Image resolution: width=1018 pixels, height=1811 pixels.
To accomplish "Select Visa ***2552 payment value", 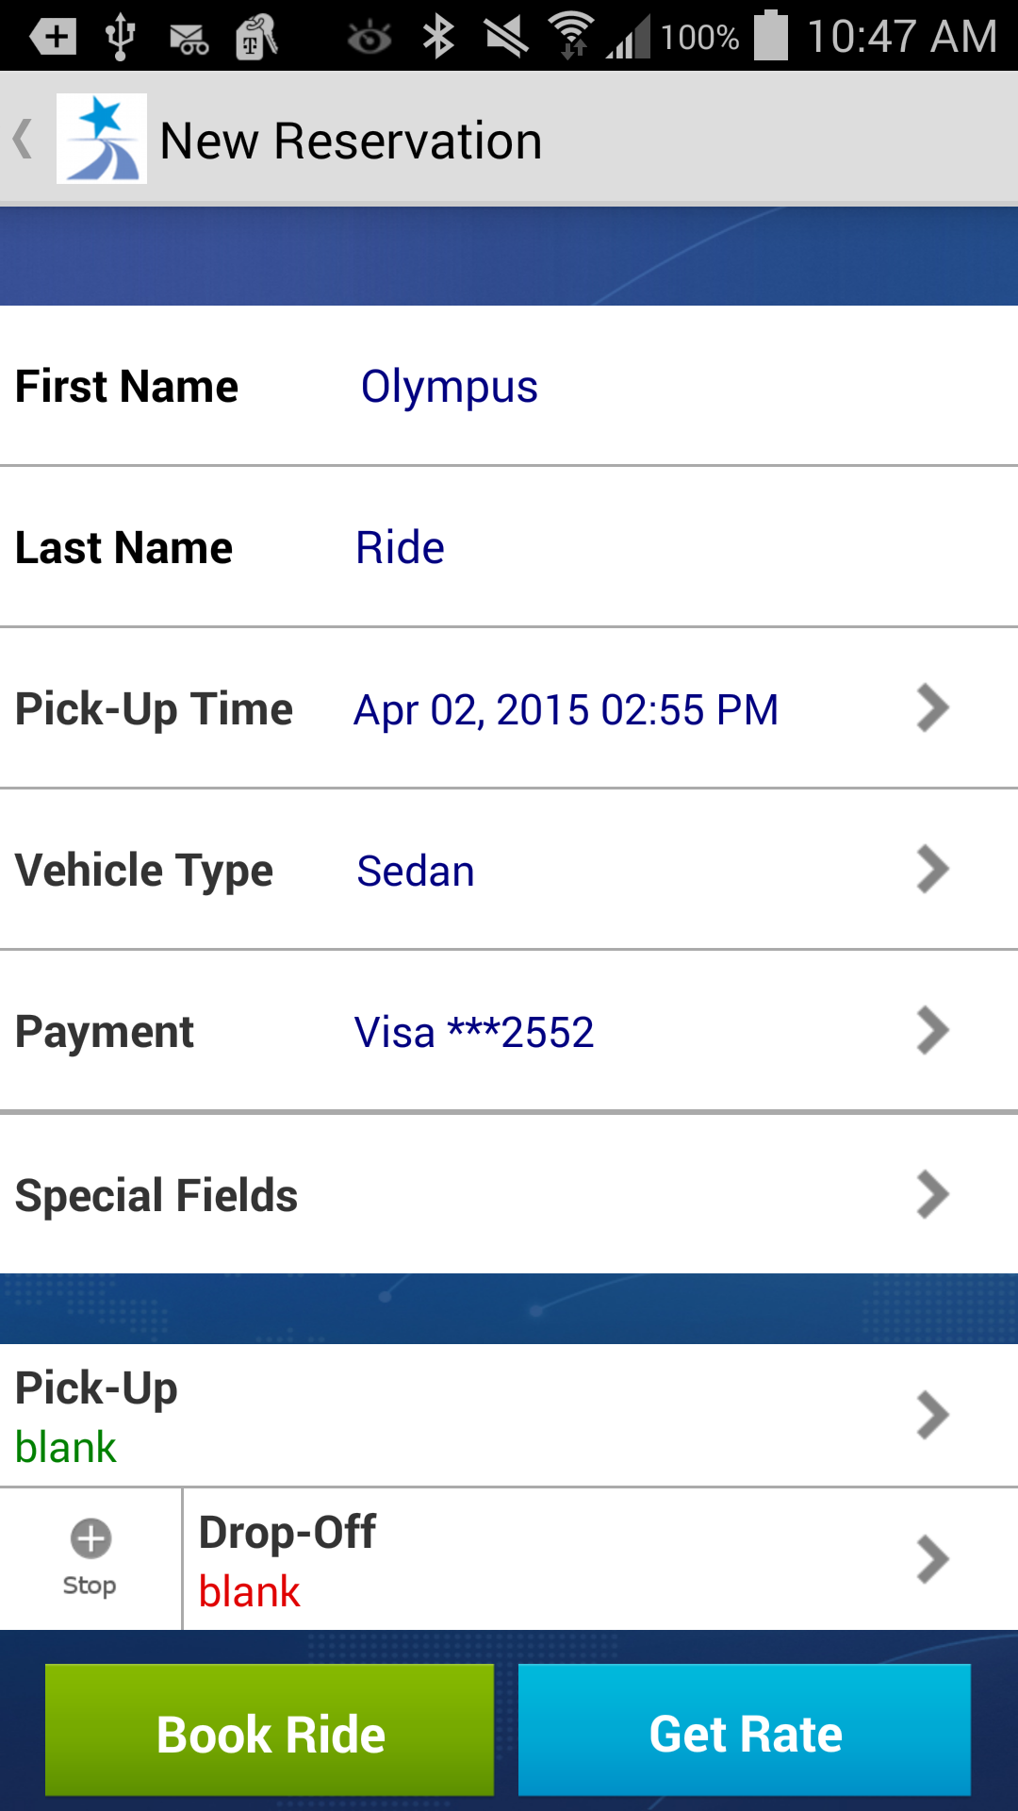I will [x=474, y=1032].
